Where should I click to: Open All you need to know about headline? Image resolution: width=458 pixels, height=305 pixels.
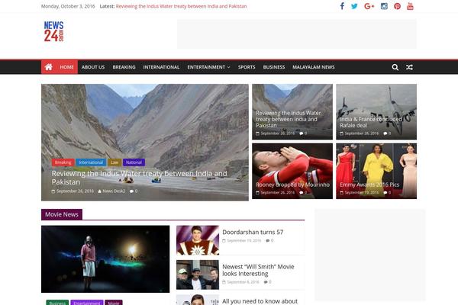click(x=260, y=301)
